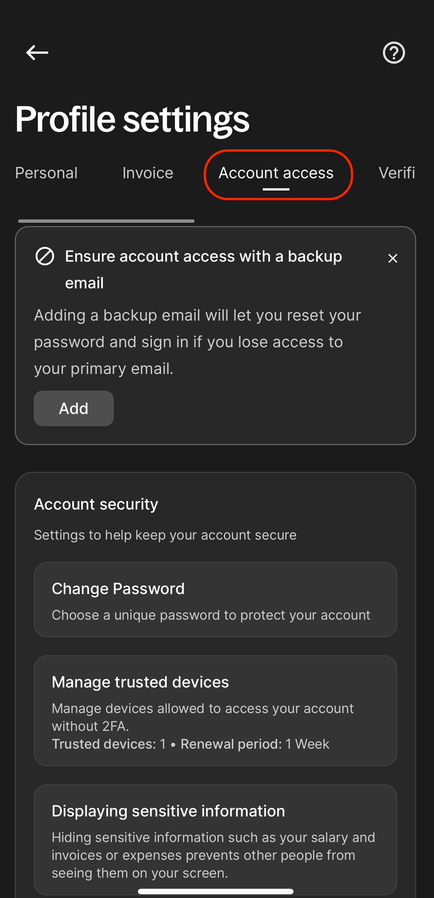434x898 pixels.
Task: Tap the bottom home indicator bar
Action: pos(216,891)
